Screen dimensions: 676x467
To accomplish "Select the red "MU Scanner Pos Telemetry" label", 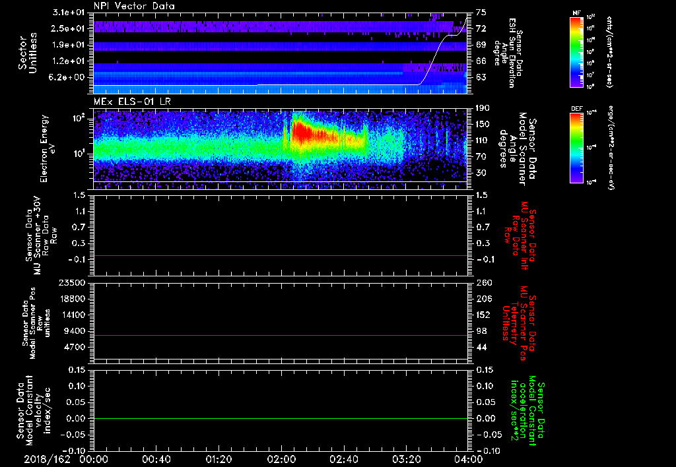I will pyautogui.click(x=519, y=323).
